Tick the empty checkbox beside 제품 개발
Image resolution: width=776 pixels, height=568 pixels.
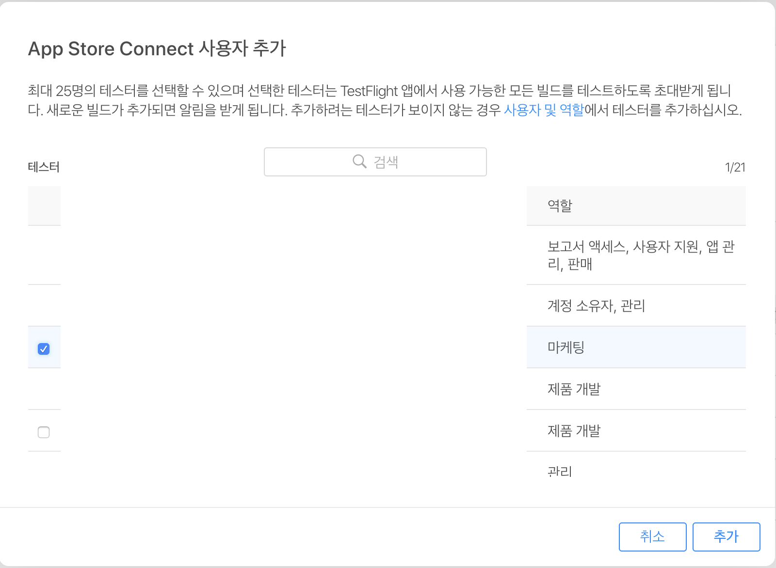pyautogui.click(x=44, y=432)
